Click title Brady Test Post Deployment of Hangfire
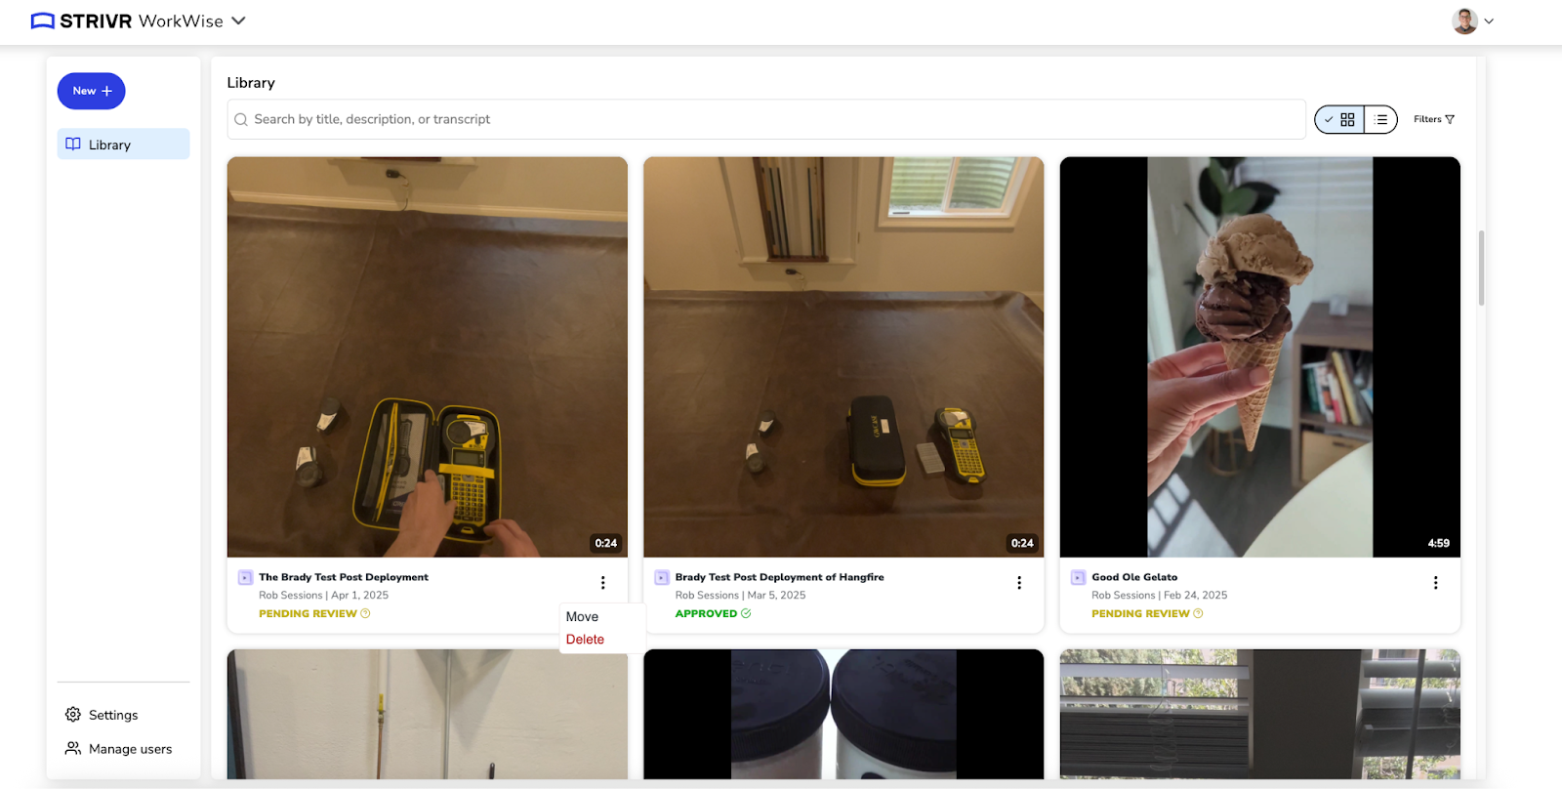Image resolution: width=1562 pixels, height=789 pixels. coord(780,577)
